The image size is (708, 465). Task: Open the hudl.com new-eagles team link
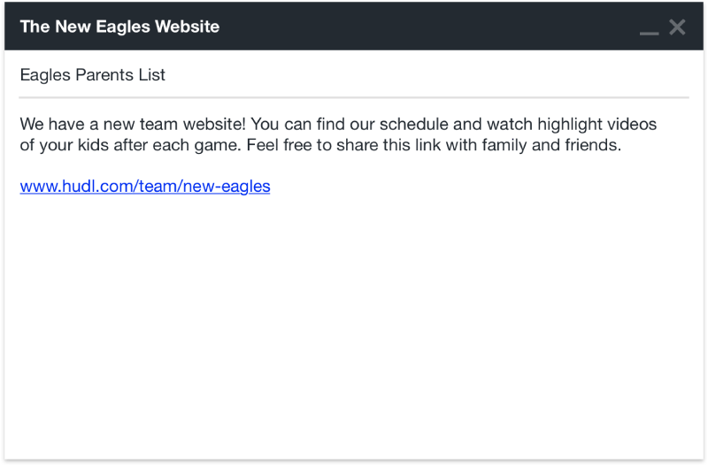[145, 186]
